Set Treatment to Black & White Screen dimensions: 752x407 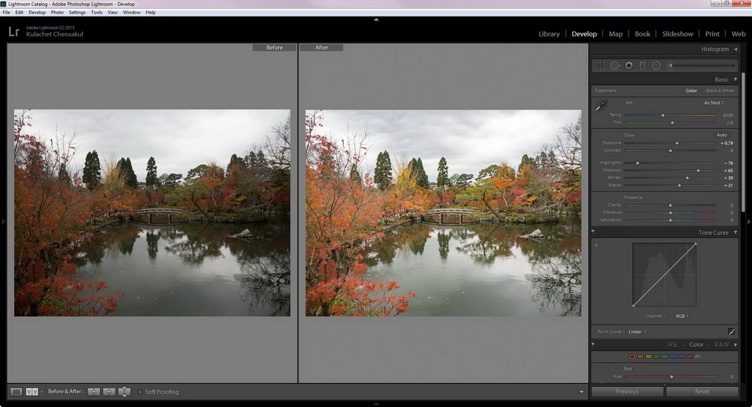click(720, 91)
